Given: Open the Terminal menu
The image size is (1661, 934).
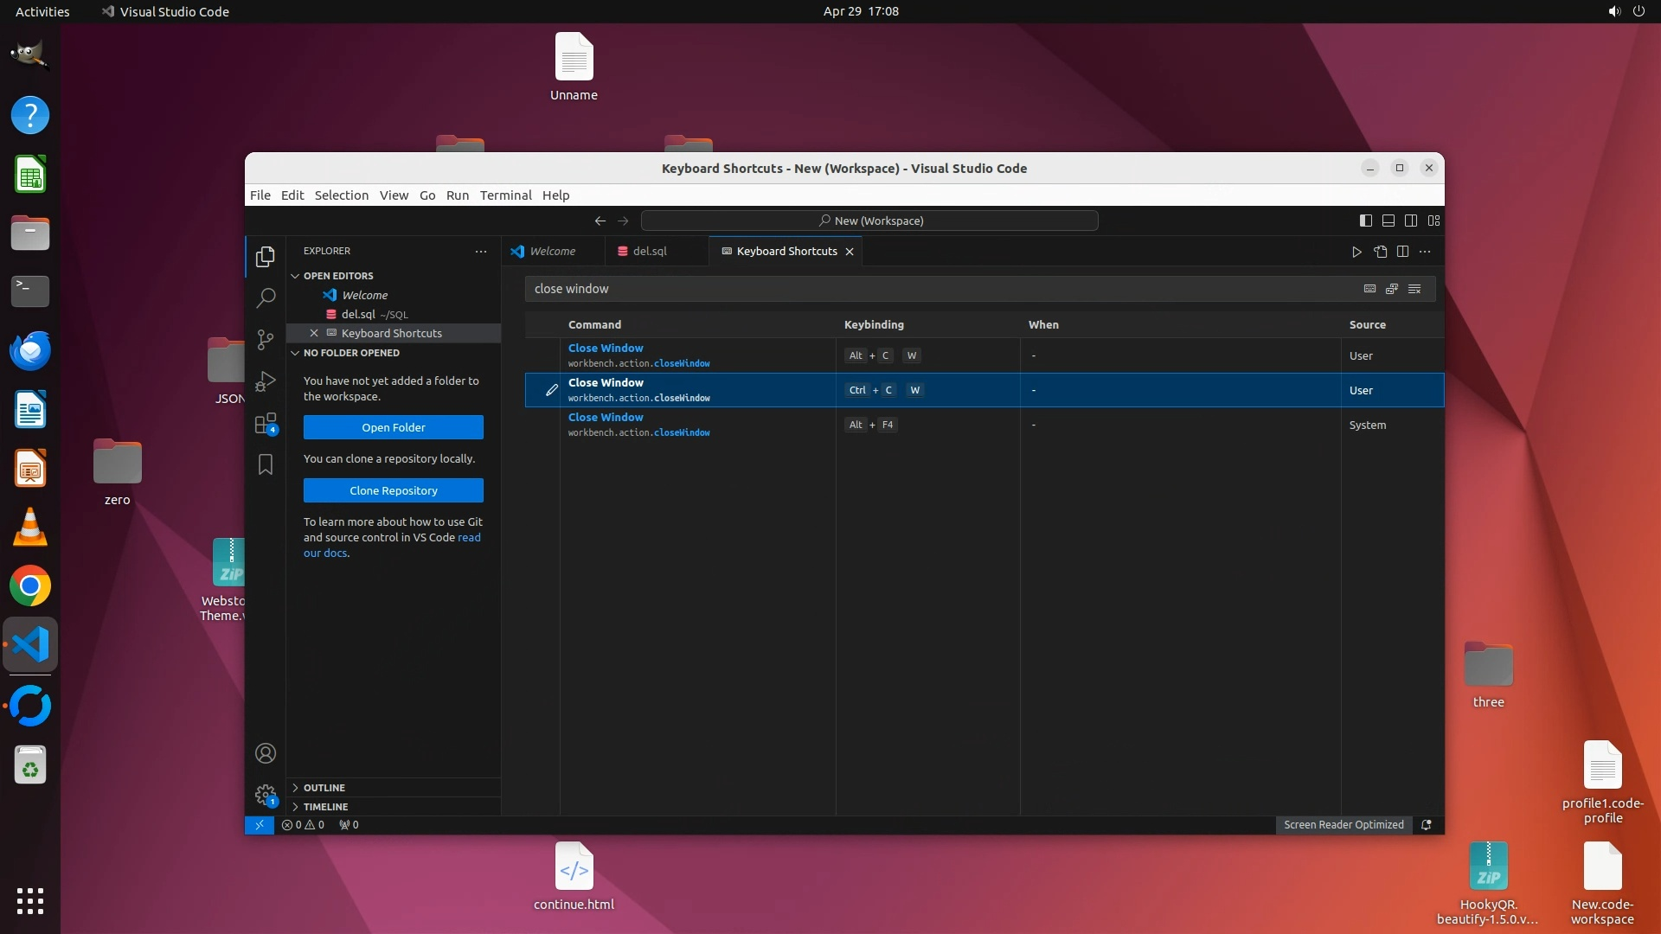Looking at the screenshot, I should coord(505,195).
